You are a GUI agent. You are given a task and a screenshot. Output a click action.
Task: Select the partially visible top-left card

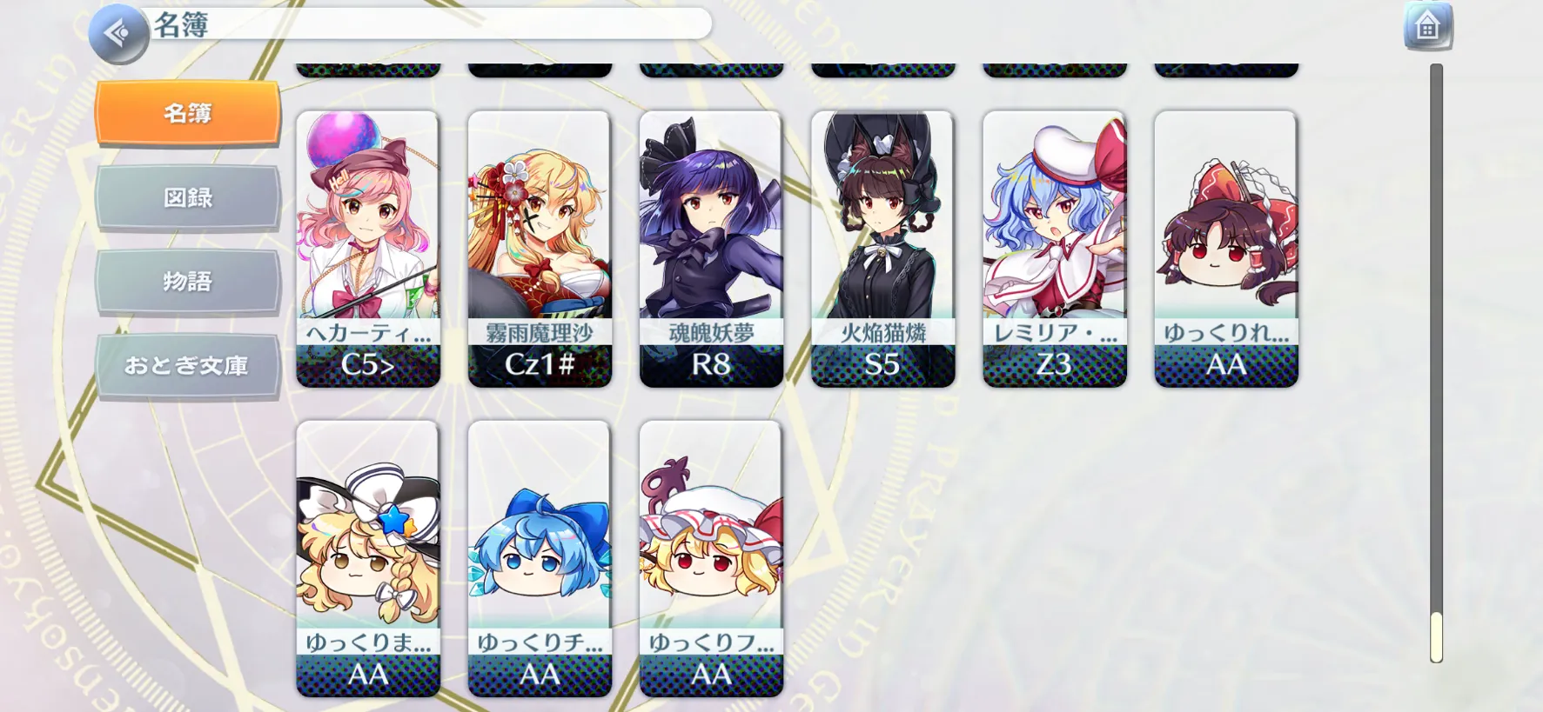pos(368,70)
